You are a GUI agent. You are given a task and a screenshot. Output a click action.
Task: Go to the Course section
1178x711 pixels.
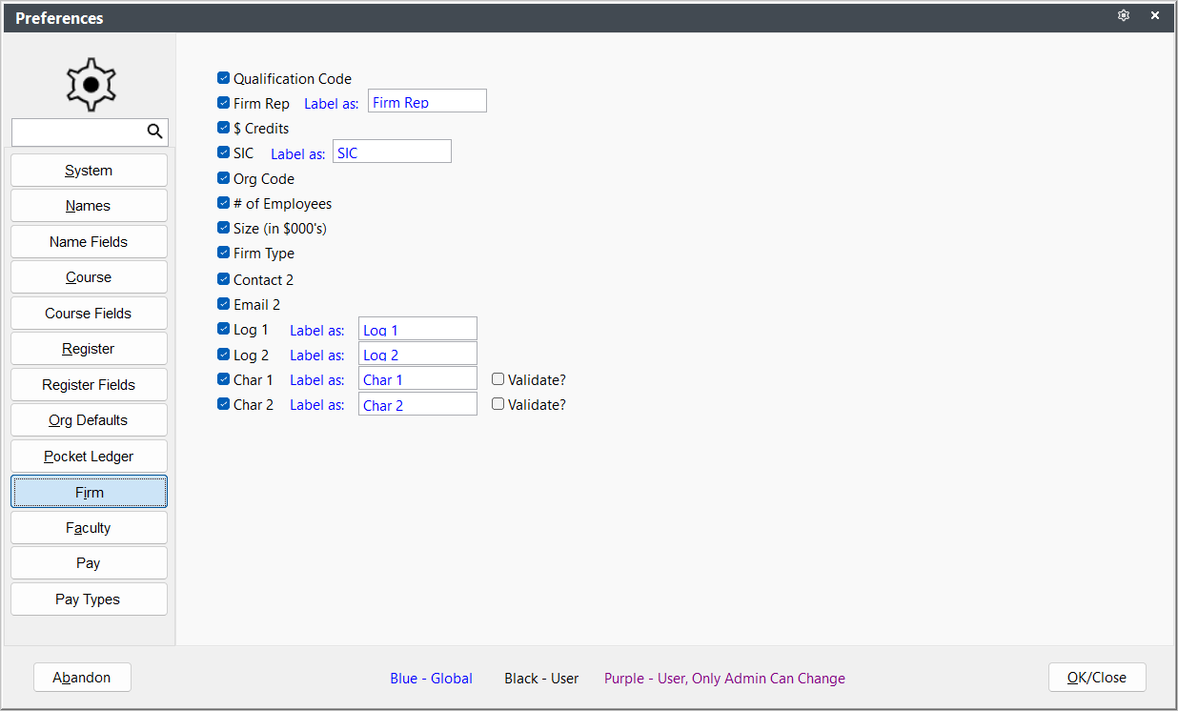(x=89, y=277)
